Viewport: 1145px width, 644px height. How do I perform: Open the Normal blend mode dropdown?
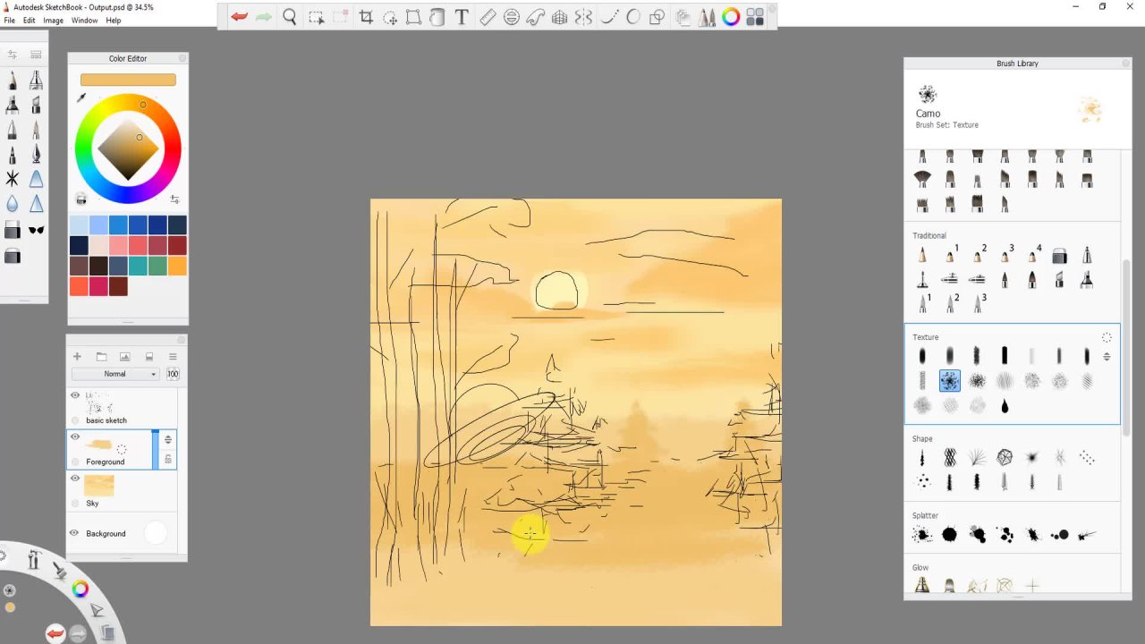tap(115, 374)
